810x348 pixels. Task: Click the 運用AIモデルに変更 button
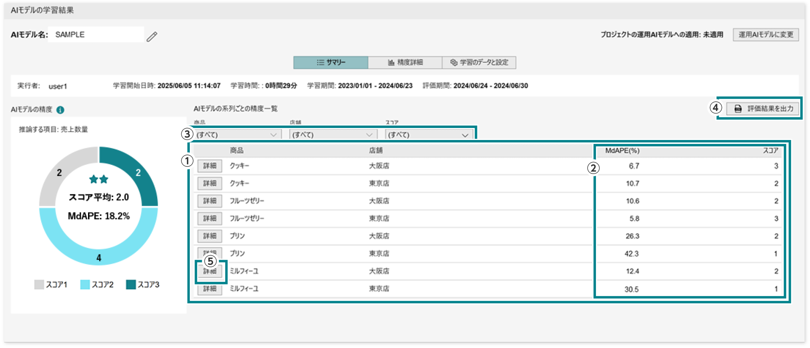coord(766,35)
